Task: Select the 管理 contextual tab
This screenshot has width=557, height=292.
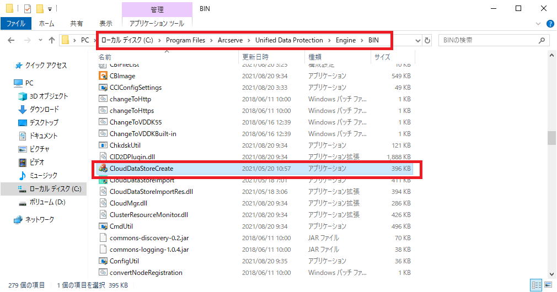Action: [157, 9]
